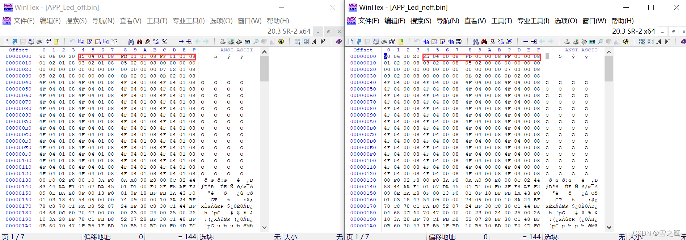Click scroll-up arrow in APP_Led_off.bin hex view

(x=264, y=52)
